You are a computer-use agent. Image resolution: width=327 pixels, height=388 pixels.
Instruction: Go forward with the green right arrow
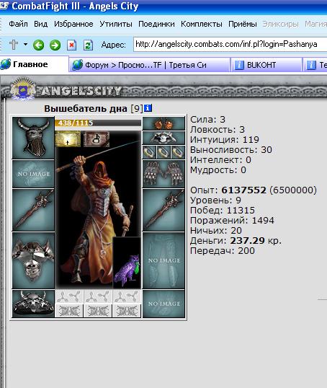tap(55, 45)
